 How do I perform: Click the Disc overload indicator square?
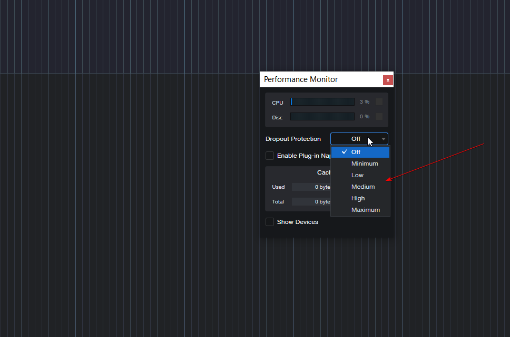[379, 117]
